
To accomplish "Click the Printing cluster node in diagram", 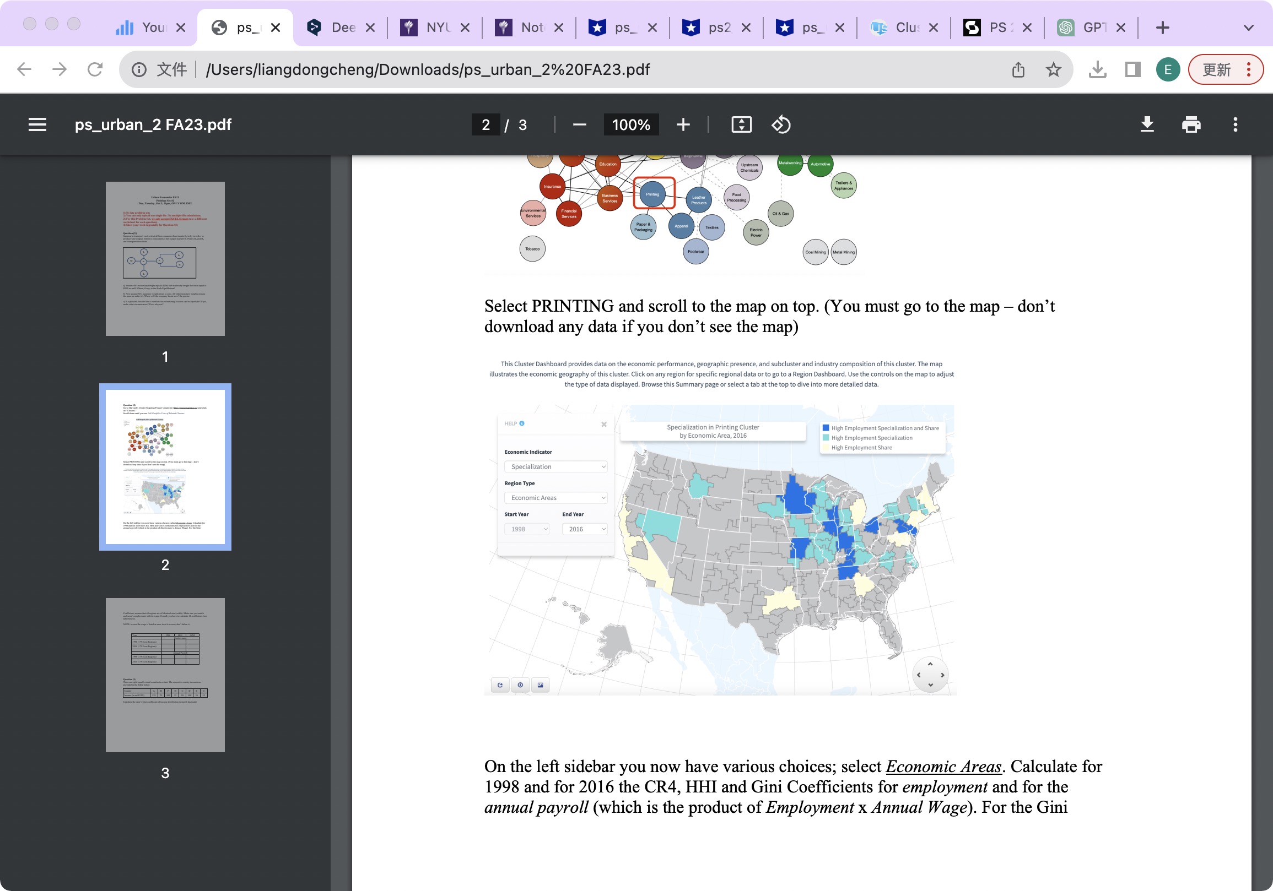I will [652, 194].
